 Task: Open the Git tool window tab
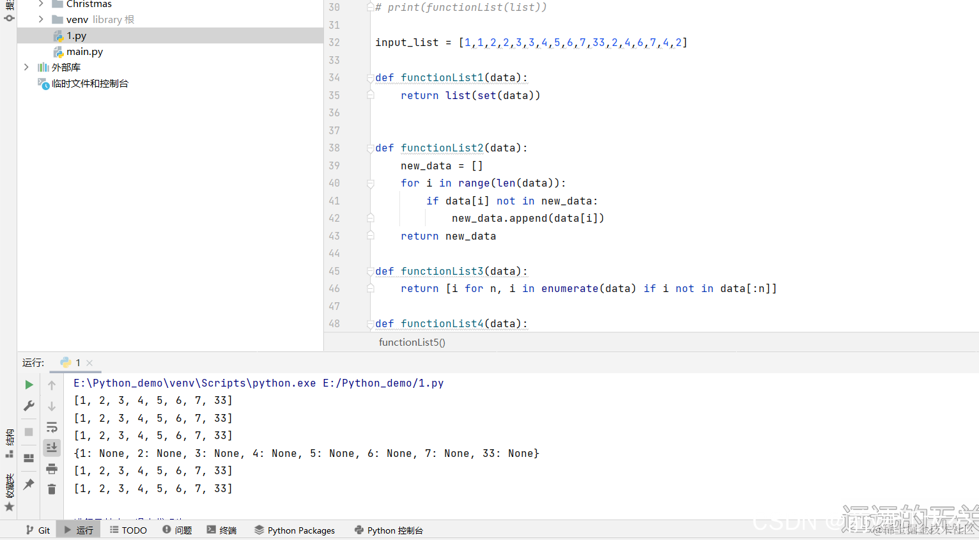click(38, 530)
